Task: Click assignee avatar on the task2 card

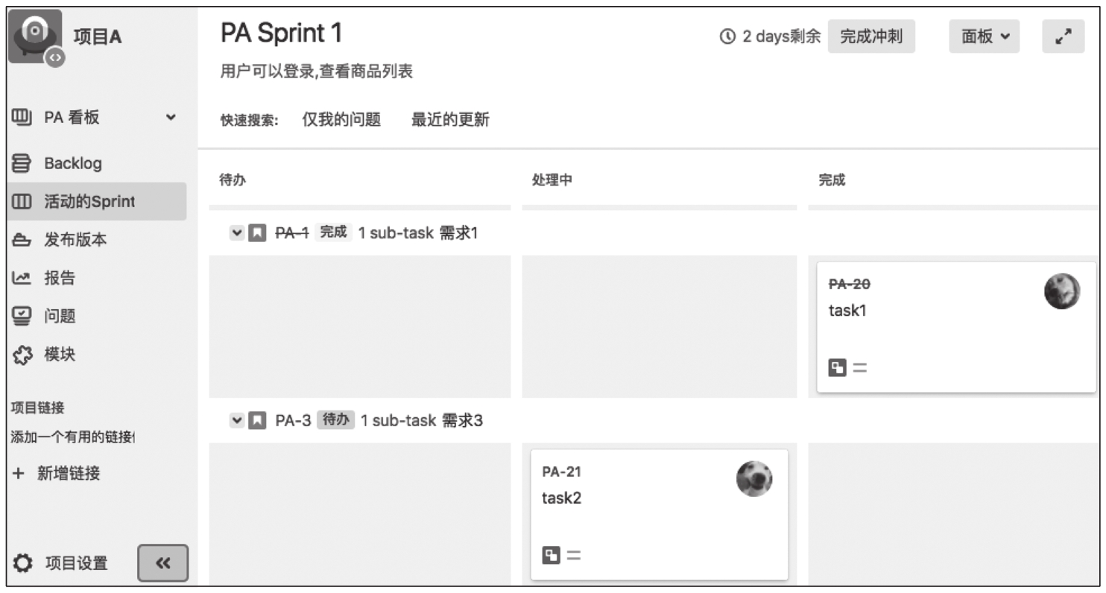Action: click(x=754, y=478)
